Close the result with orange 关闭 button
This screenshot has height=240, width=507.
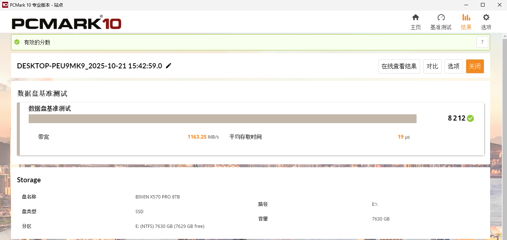[475, 67]
